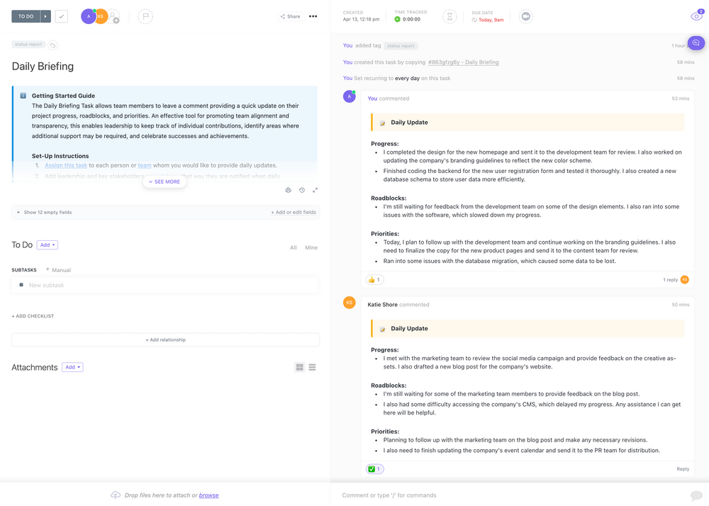709x506 pixels.
Task: Toggle the watchers eye icon
Action: (x=696, y=16)
